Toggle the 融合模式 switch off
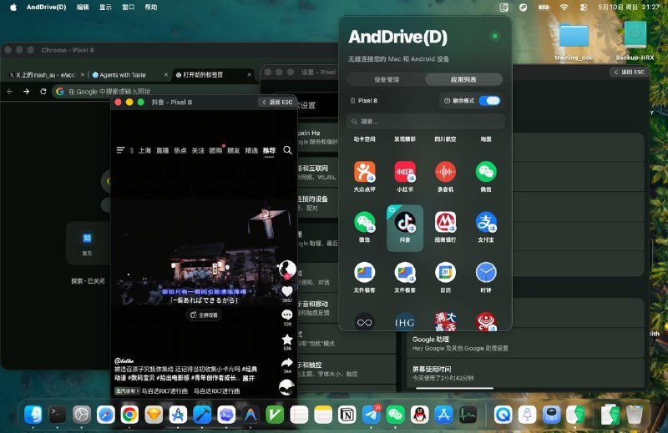Viewport: 668px width, 433px height. pyautogui.click(x=489, y=101)
